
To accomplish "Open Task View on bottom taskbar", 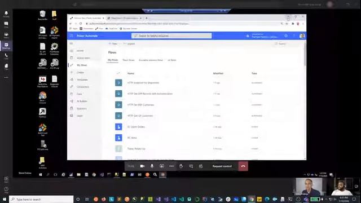I will coord(87,199).
